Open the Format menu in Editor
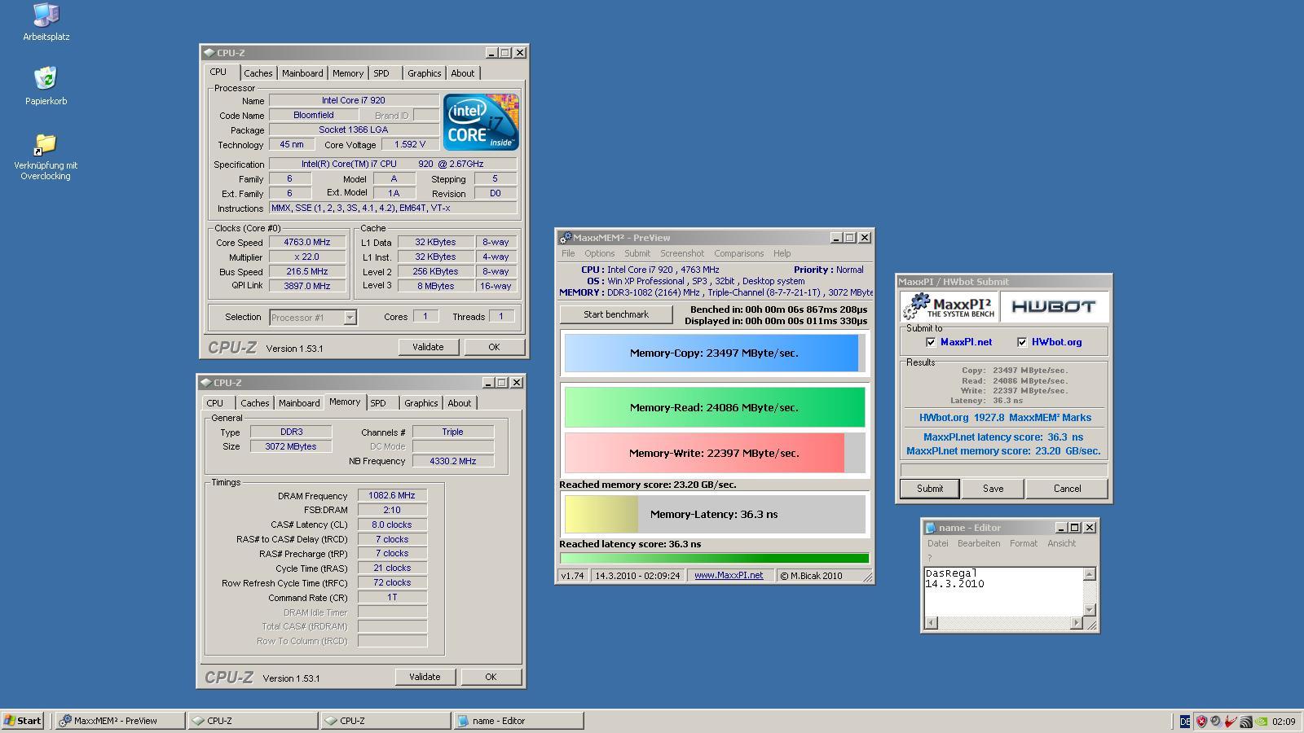Viewport: 1304px width, 733px height. pos(1024,543)
